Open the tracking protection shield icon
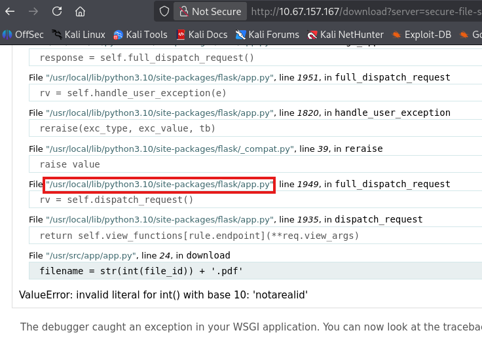Screen dimensions: 482x339 click(165, 11)
